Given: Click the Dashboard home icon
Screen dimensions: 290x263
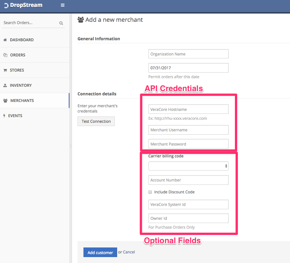Looking at the screenshot, I should (5, 40).
